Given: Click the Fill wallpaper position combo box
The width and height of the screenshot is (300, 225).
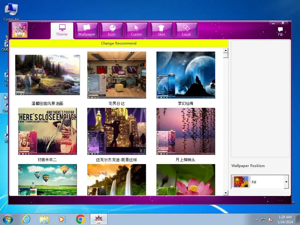Looking at the screenshot, I should 260,182.
